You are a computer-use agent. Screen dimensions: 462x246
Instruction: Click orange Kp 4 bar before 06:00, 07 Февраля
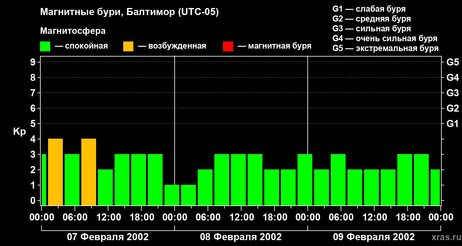(x=55, y=172)
